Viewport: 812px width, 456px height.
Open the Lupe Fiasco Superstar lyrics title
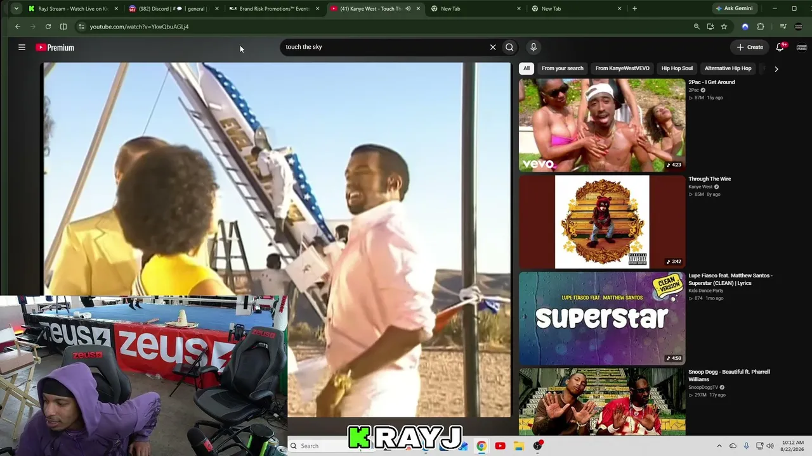pyautogui.click(x=731, y=279)
